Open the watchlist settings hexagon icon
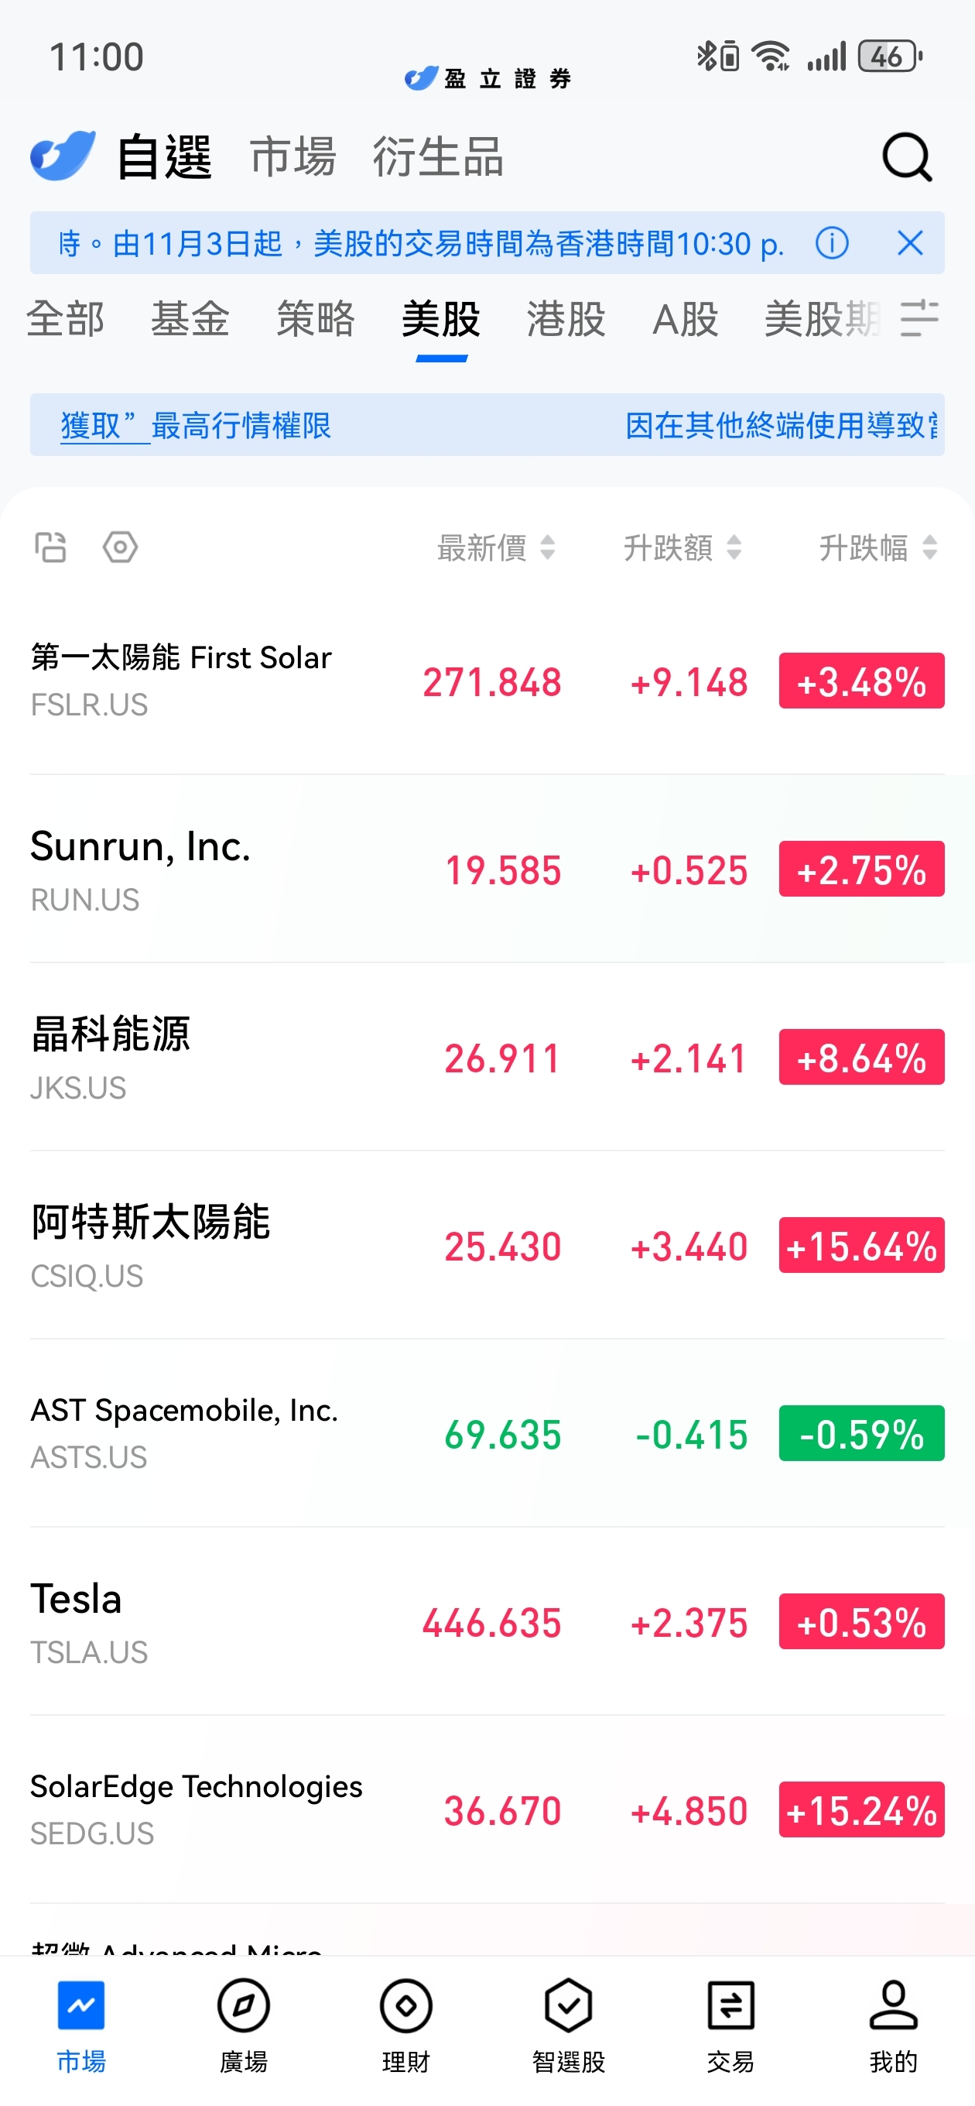The height and width of the screenshot is (2106, 975). [120, 547]
